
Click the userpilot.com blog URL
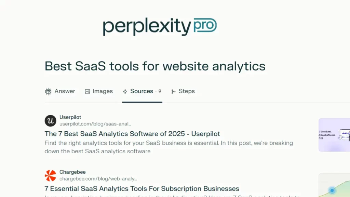95,124
